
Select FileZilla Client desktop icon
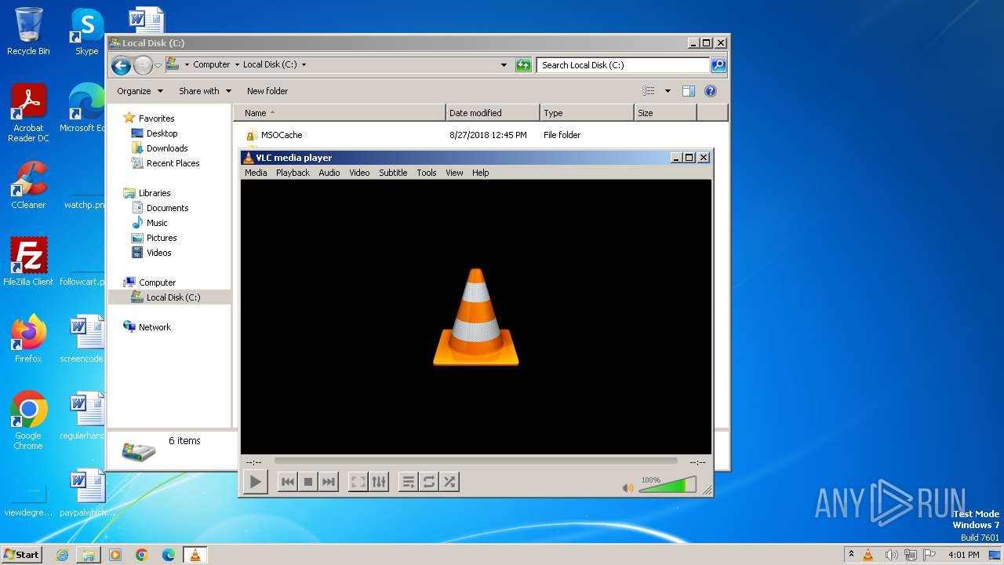click(x=28, y=261)
